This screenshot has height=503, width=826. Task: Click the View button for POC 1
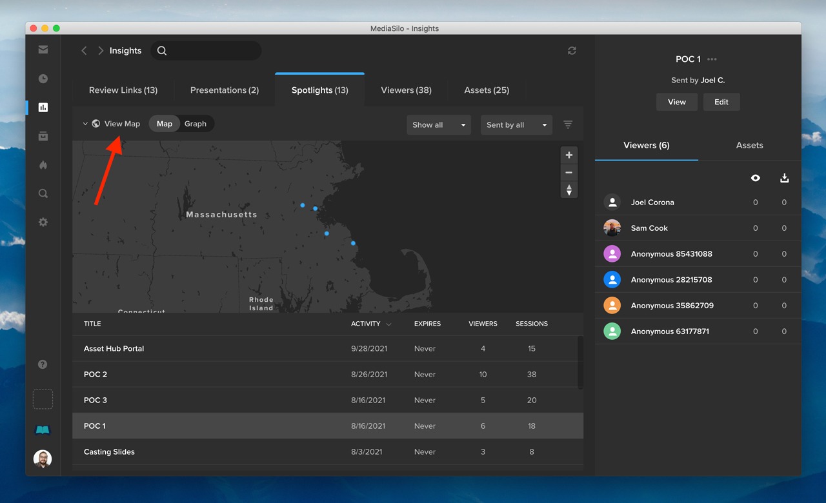pos(676,102)
